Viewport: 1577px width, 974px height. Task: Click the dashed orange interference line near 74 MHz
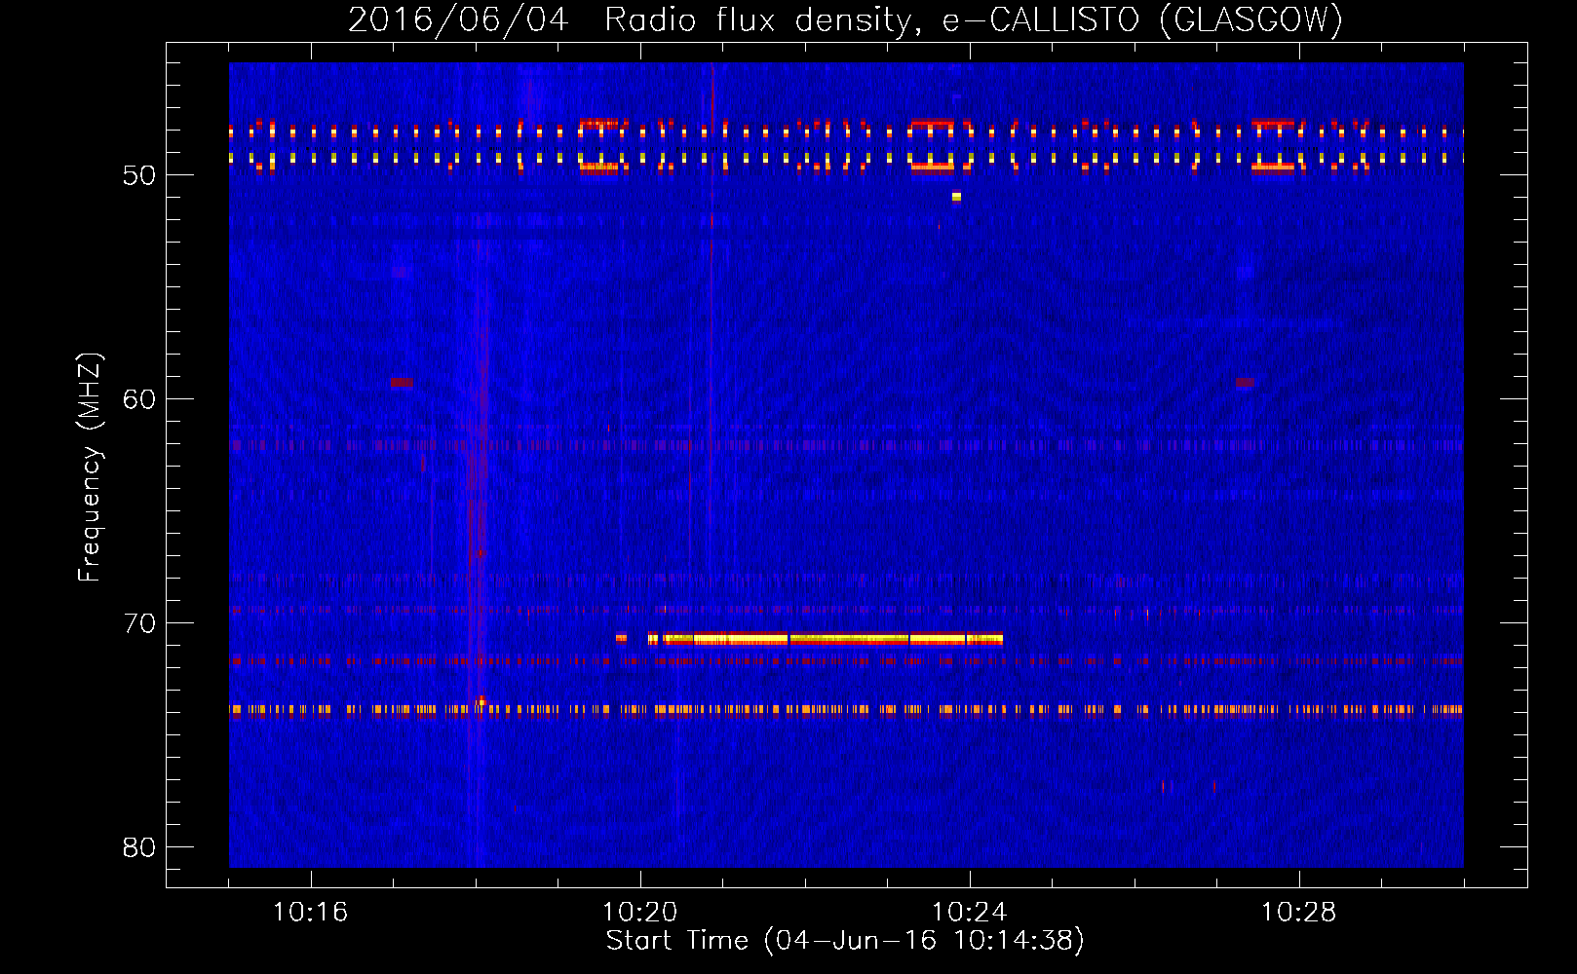pyautogui.click(x=846, y=710)
